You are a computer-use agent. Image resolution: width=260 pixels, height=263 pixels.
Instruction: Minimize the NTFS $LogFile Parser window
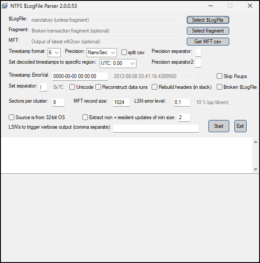click(x=211, y=6)
